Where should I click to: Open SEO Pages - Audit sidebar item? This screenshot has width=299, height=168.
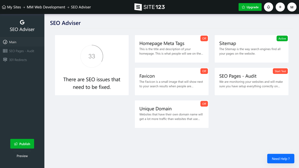click(x=22, y=51)
